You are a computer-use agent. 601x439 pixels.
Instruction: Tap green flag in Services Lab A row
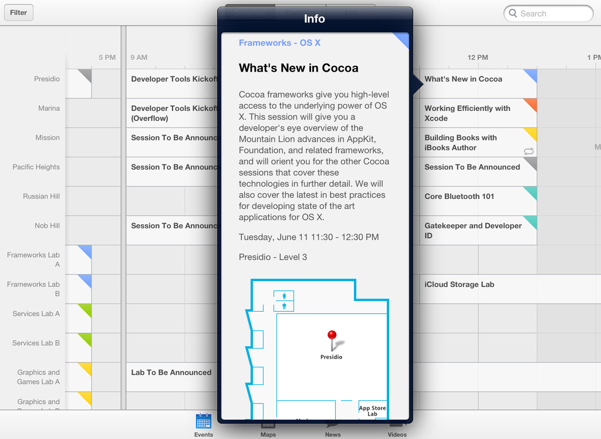click(86, 309)
